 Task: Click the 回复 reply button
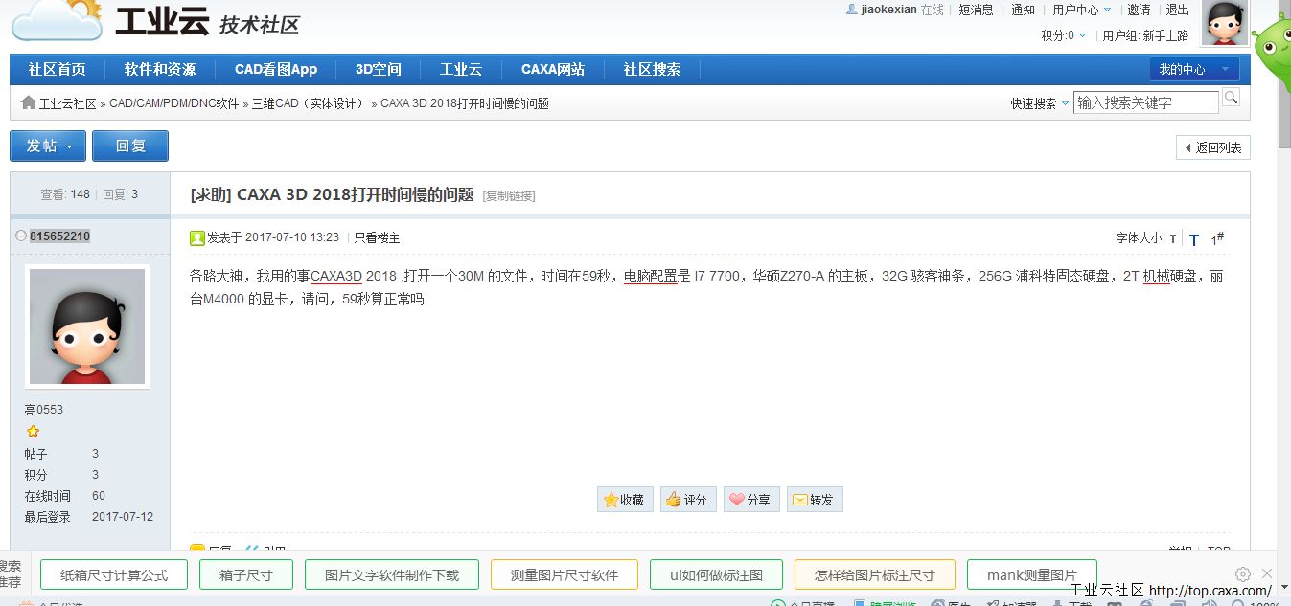click(130, 146)
